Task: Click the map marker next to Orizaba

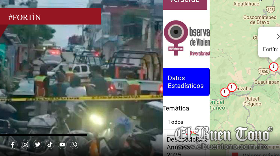Action: tap(232, 87)
